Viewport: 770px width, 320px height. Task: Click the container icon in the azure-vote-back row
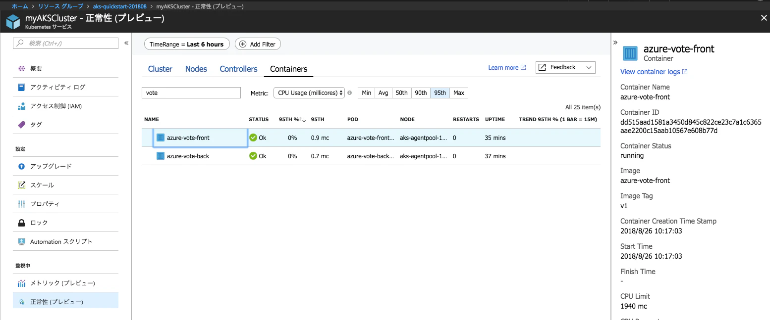(x=160, y=156)
